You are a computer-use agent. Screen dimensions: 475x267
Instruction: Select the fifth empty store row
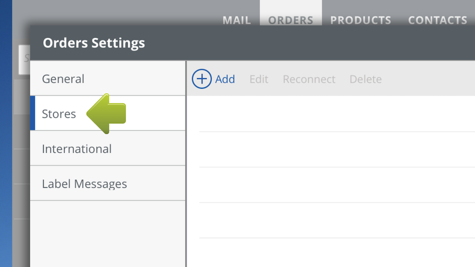(x=332, y=253)
